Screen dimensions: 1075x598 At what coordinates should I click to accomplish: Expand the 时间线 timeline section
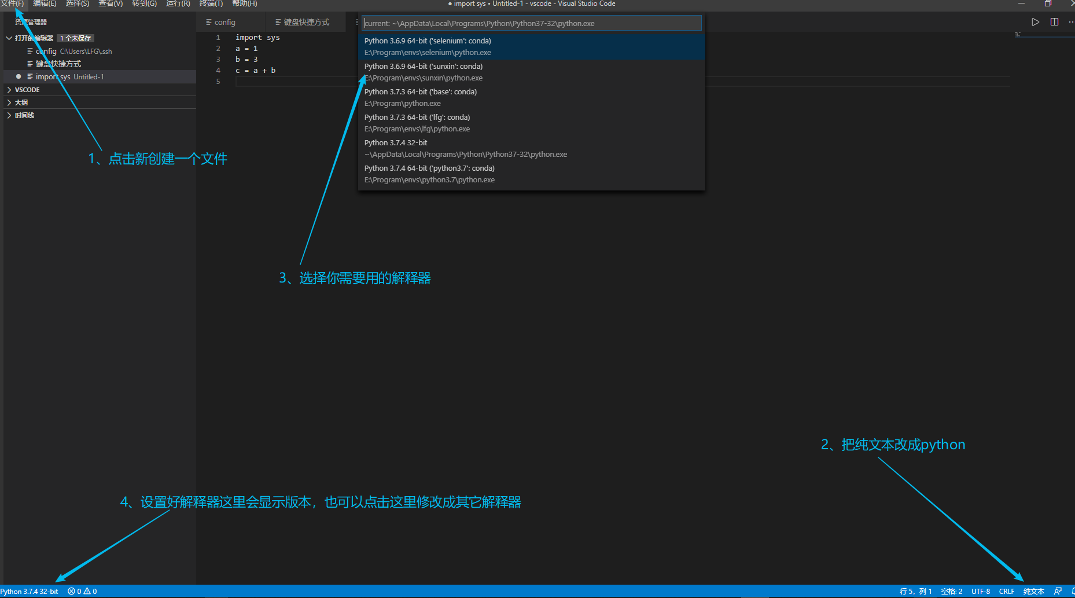pos(23,115)
